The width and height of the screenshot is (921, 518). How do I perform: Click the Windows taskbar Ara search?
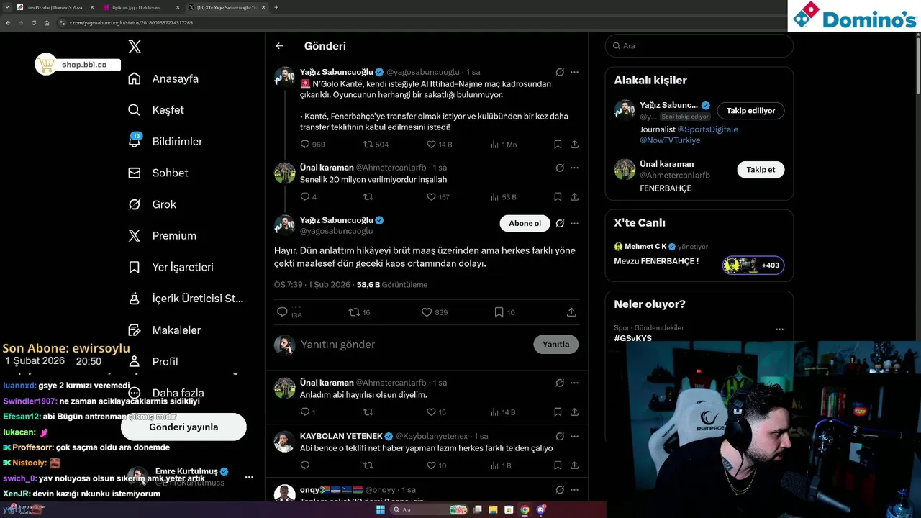coord(430,509)
